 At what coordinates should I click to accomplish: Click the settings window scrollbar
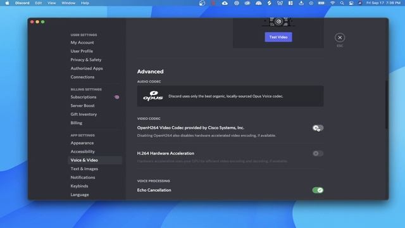pos(387,104)
